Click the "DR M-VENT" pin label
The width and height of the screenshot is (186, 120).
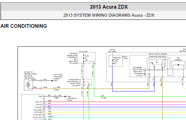38,115
